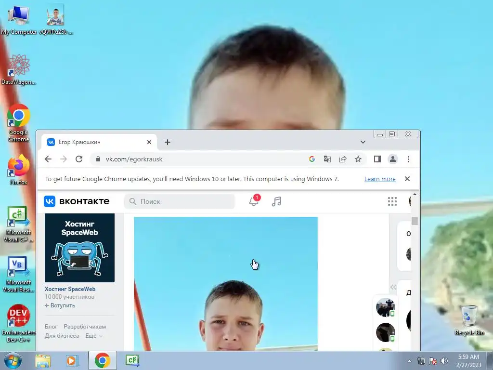The width and height of the screenshot is (493, 370).
Task: Bookmark this tab with the star
Action: click(358, 159)
